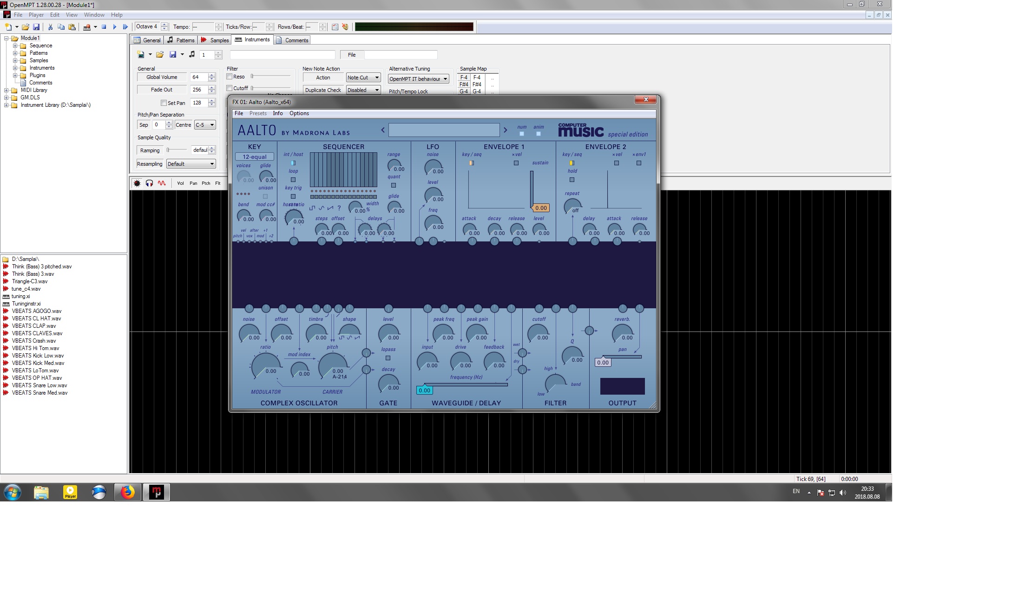Click the volume envelope record circle icon
The image size is (1012, 611).
pyautogui.click(x=137, y=183)
